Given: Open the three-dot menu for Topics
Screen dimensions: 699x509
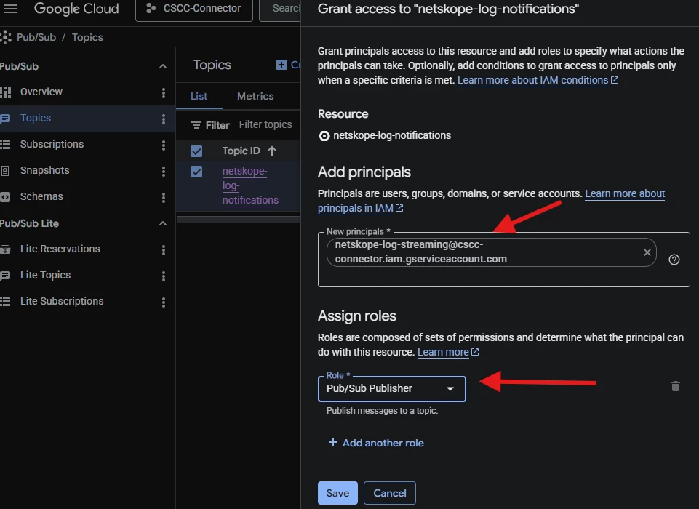Looking at the screenshot, I should pyautogui.click(x=164, y=119).
